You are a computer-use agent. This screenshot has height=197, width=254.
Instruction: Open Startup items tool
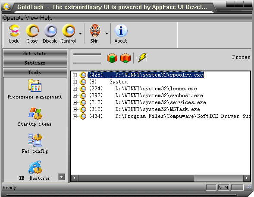point(34,117)
